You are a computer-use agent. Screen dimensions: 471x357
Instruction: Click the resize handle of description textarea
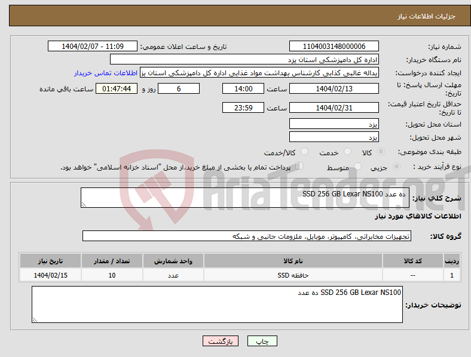pyautogui.click(x=84, y=204)
